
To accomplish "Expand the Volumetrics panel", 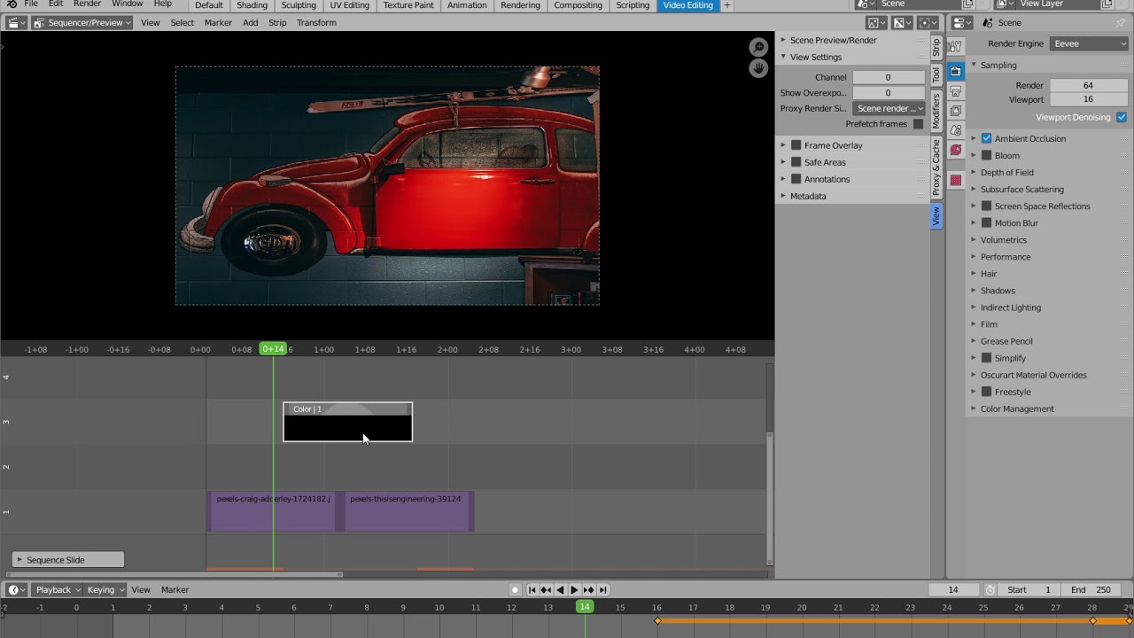I will click(1004, 239).
